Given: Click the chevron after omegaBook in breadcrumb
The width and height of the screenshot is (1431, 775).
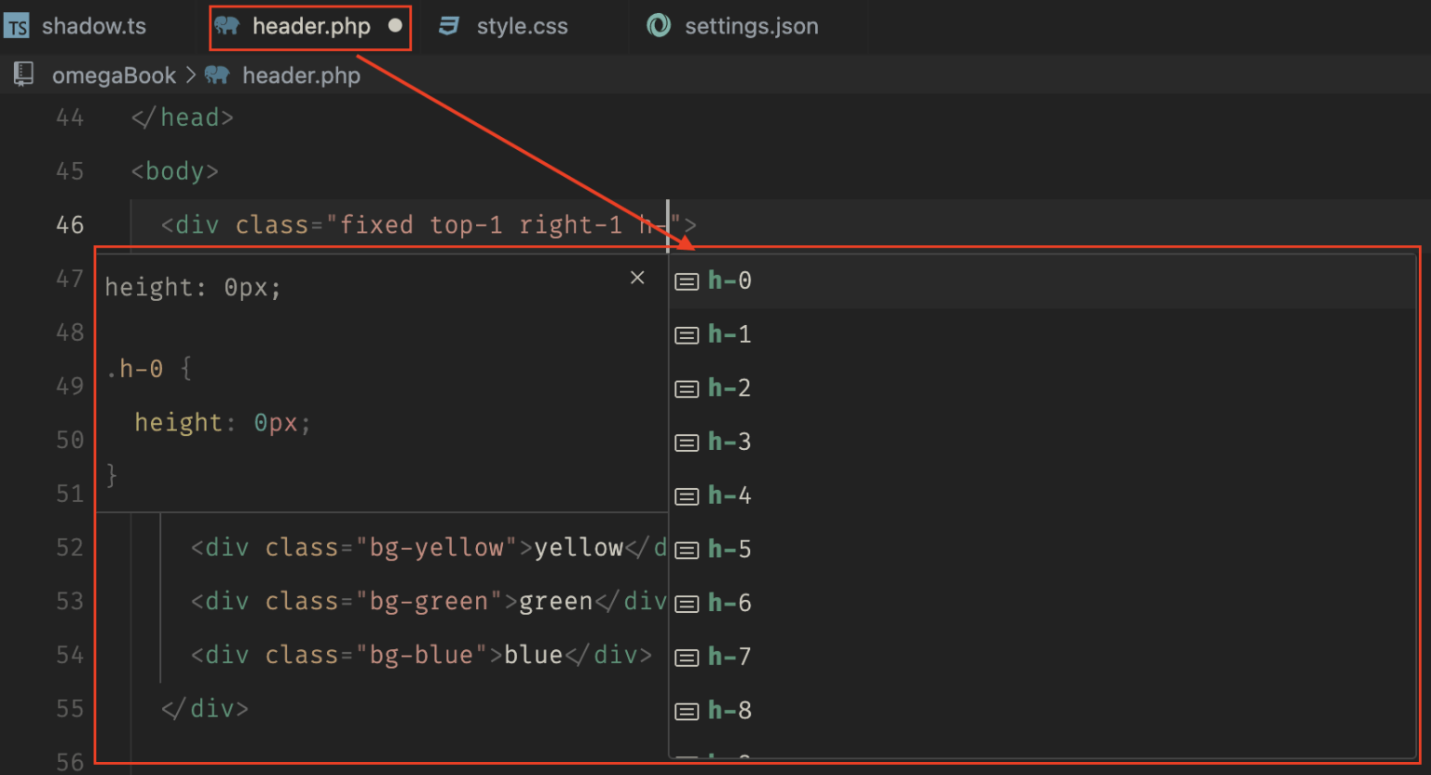Looking at the screenshot, I should click(x=189, y=75).
